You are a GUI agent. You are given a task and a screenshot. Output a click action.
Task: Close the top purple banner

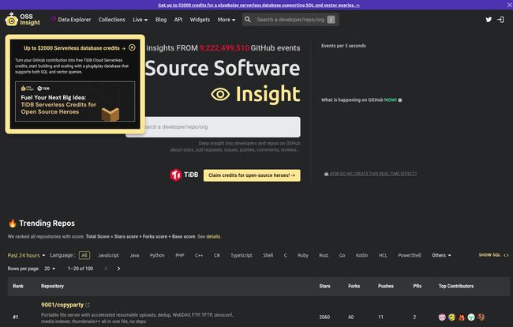tap(509, 5)
